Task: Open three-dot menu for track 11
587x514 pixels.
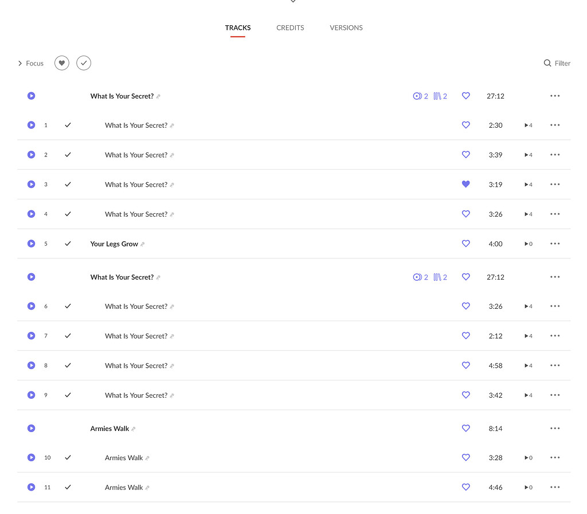Action: pyautogui.click(x=554, y=487)
